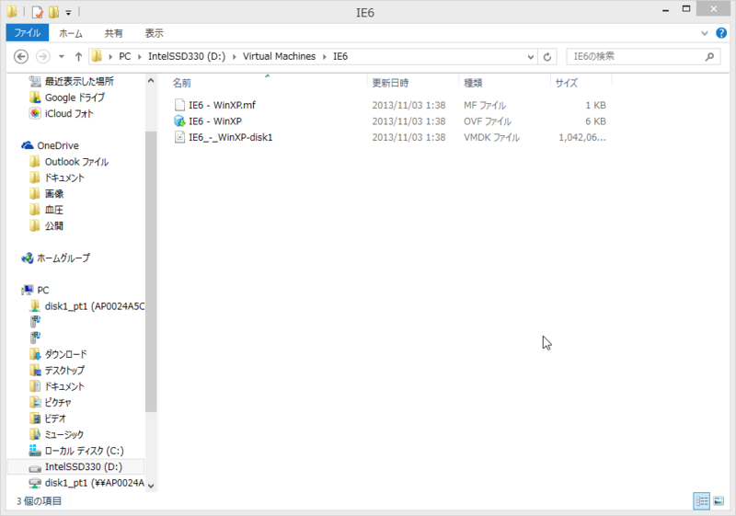Open the ホーム ribbon tab
Viewport: 736px width, 516px height.
71,33
